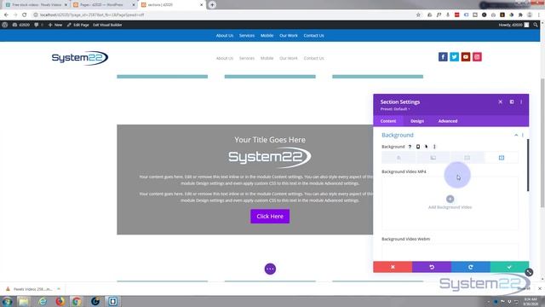The image size is (545, 307).
Task: Close the Section Settings panel
Action: (x=500, y=102)
